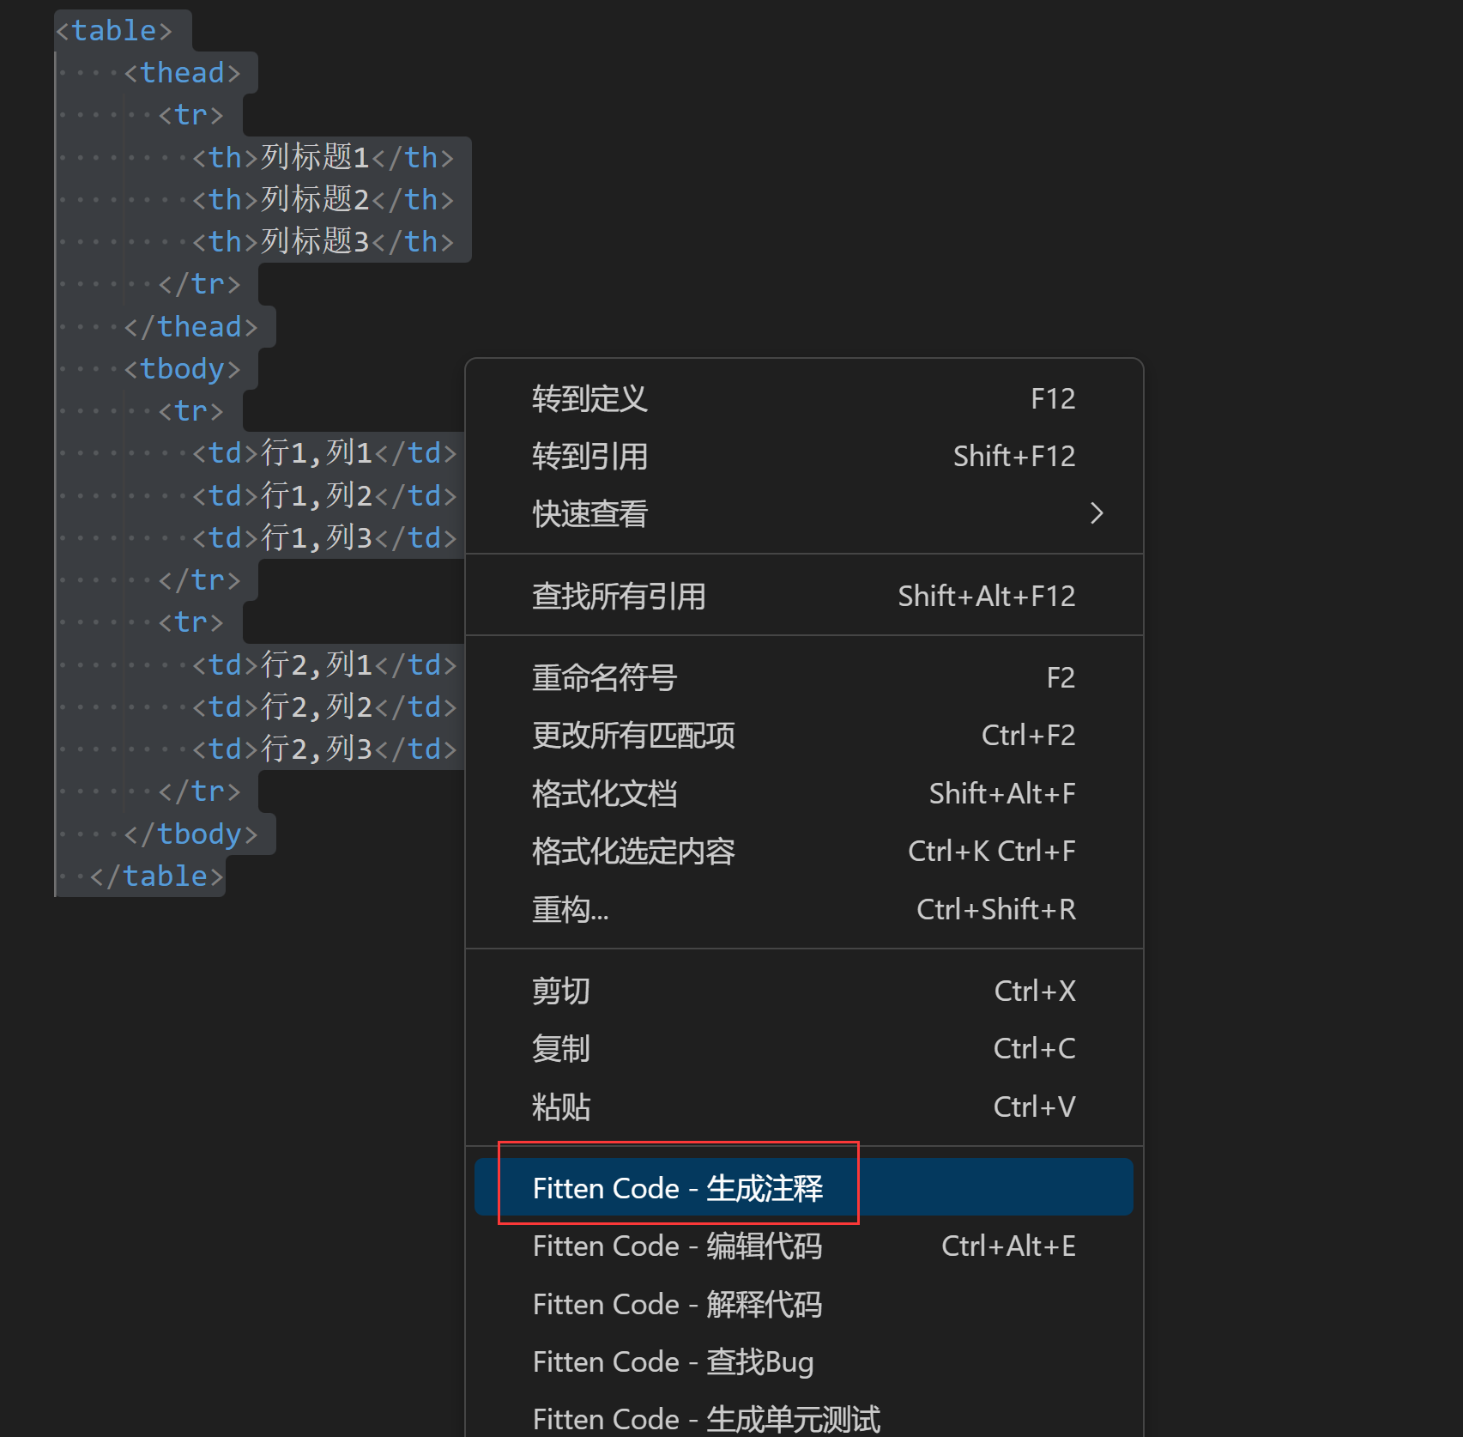Expand the "快速查看" submenu

tap(589, 514)
